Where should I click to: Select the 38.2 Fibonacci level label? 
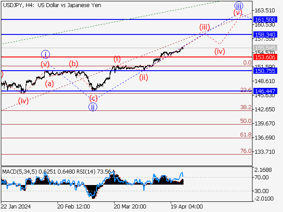click(246, 107)
